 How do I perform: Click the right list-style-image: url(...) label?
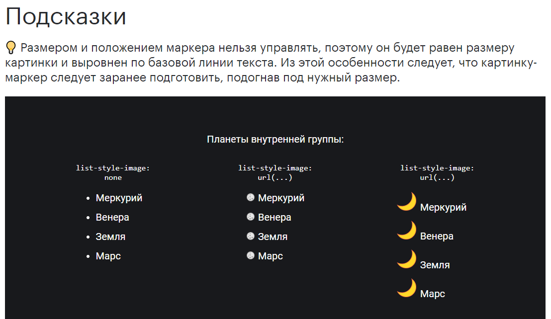437,172
